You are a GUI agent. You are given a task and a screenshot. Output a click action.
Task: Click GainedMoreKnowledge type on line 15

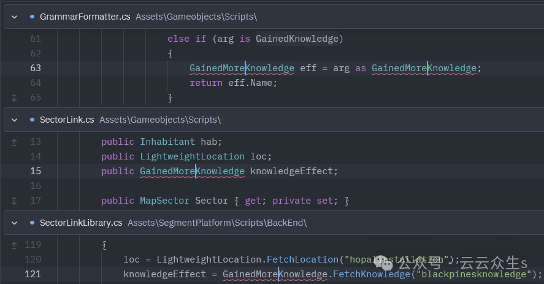[x=192, y=171]
